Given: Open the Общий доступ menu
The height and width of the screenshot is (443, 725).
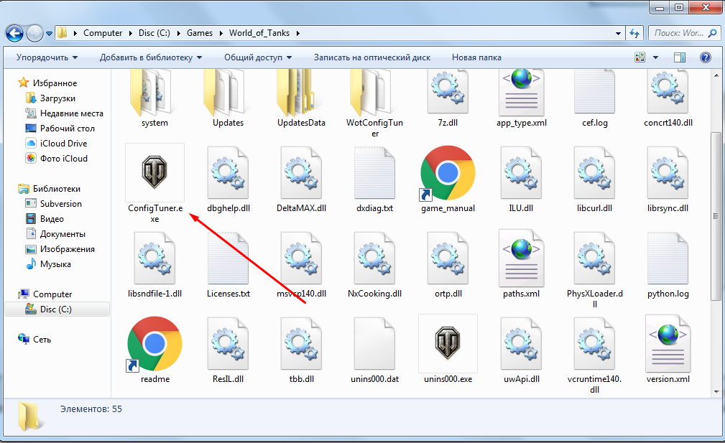Looking at the screenshot, I should tap(258, 57).
